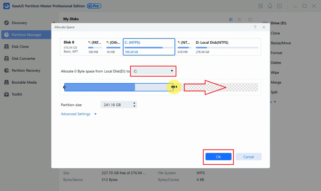Click Resize/Move in Drive (D:) panel
Screen dimensions: 321x191
(281, 43)
